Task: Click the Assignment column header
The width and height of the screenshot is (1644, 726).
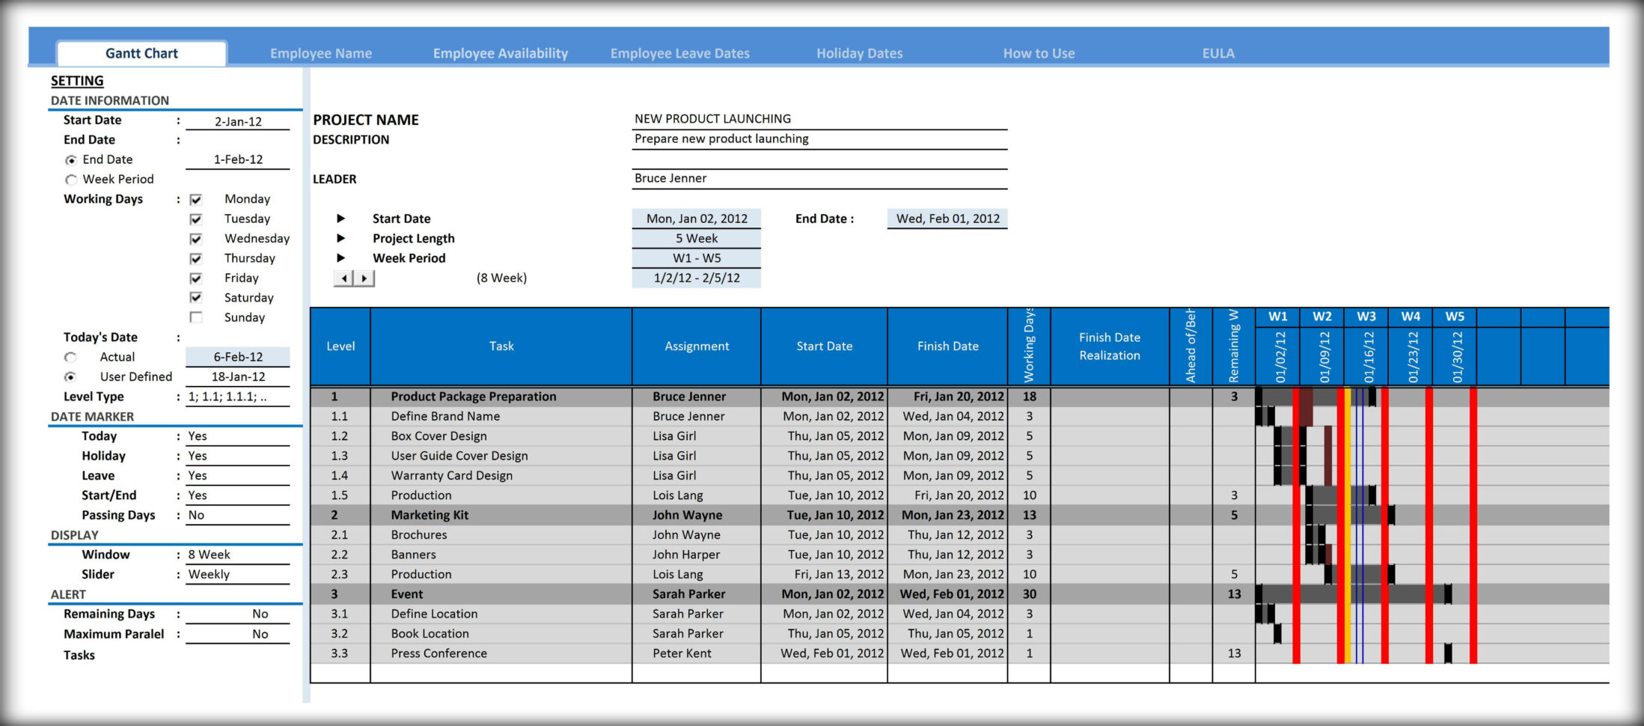Action: (x=697, y=347)
